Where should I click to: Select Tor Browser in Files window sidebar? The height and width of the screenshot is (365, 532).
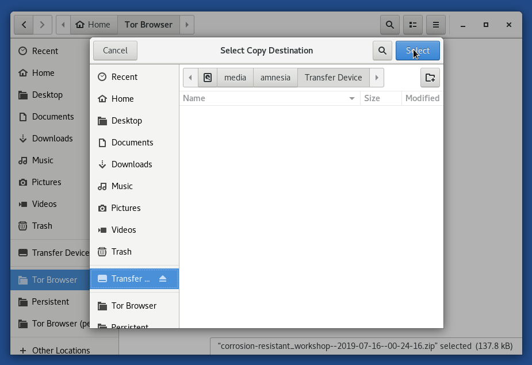[x=50, y=280]
